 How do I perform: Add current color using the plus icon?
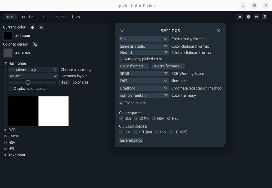[41, 27]
